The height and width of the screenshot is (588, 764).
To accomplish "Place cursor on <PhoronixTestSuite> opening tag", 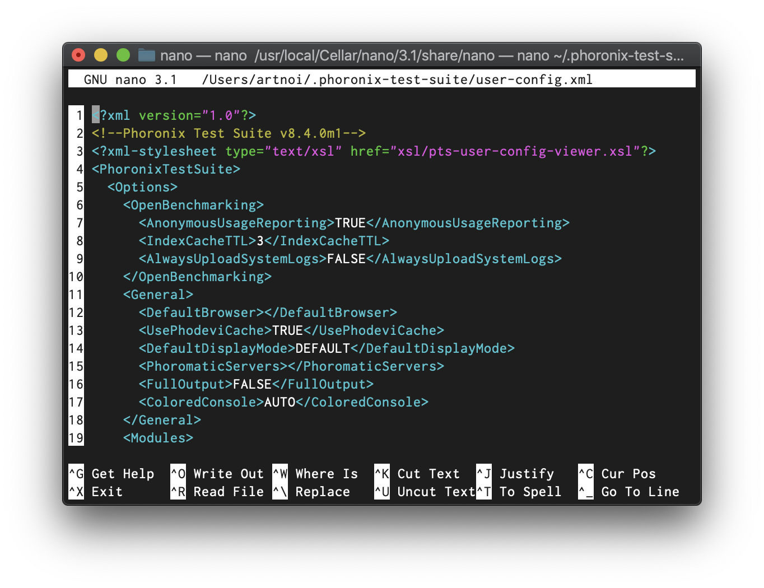I will (166, 169).
